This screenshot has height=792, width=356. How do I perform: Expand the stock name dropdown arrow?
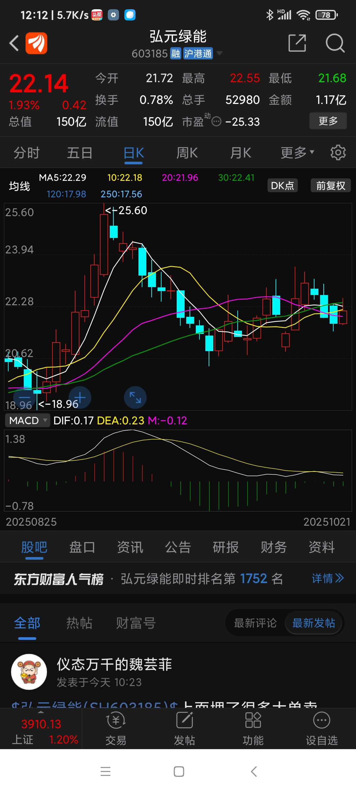coord(219,53)
